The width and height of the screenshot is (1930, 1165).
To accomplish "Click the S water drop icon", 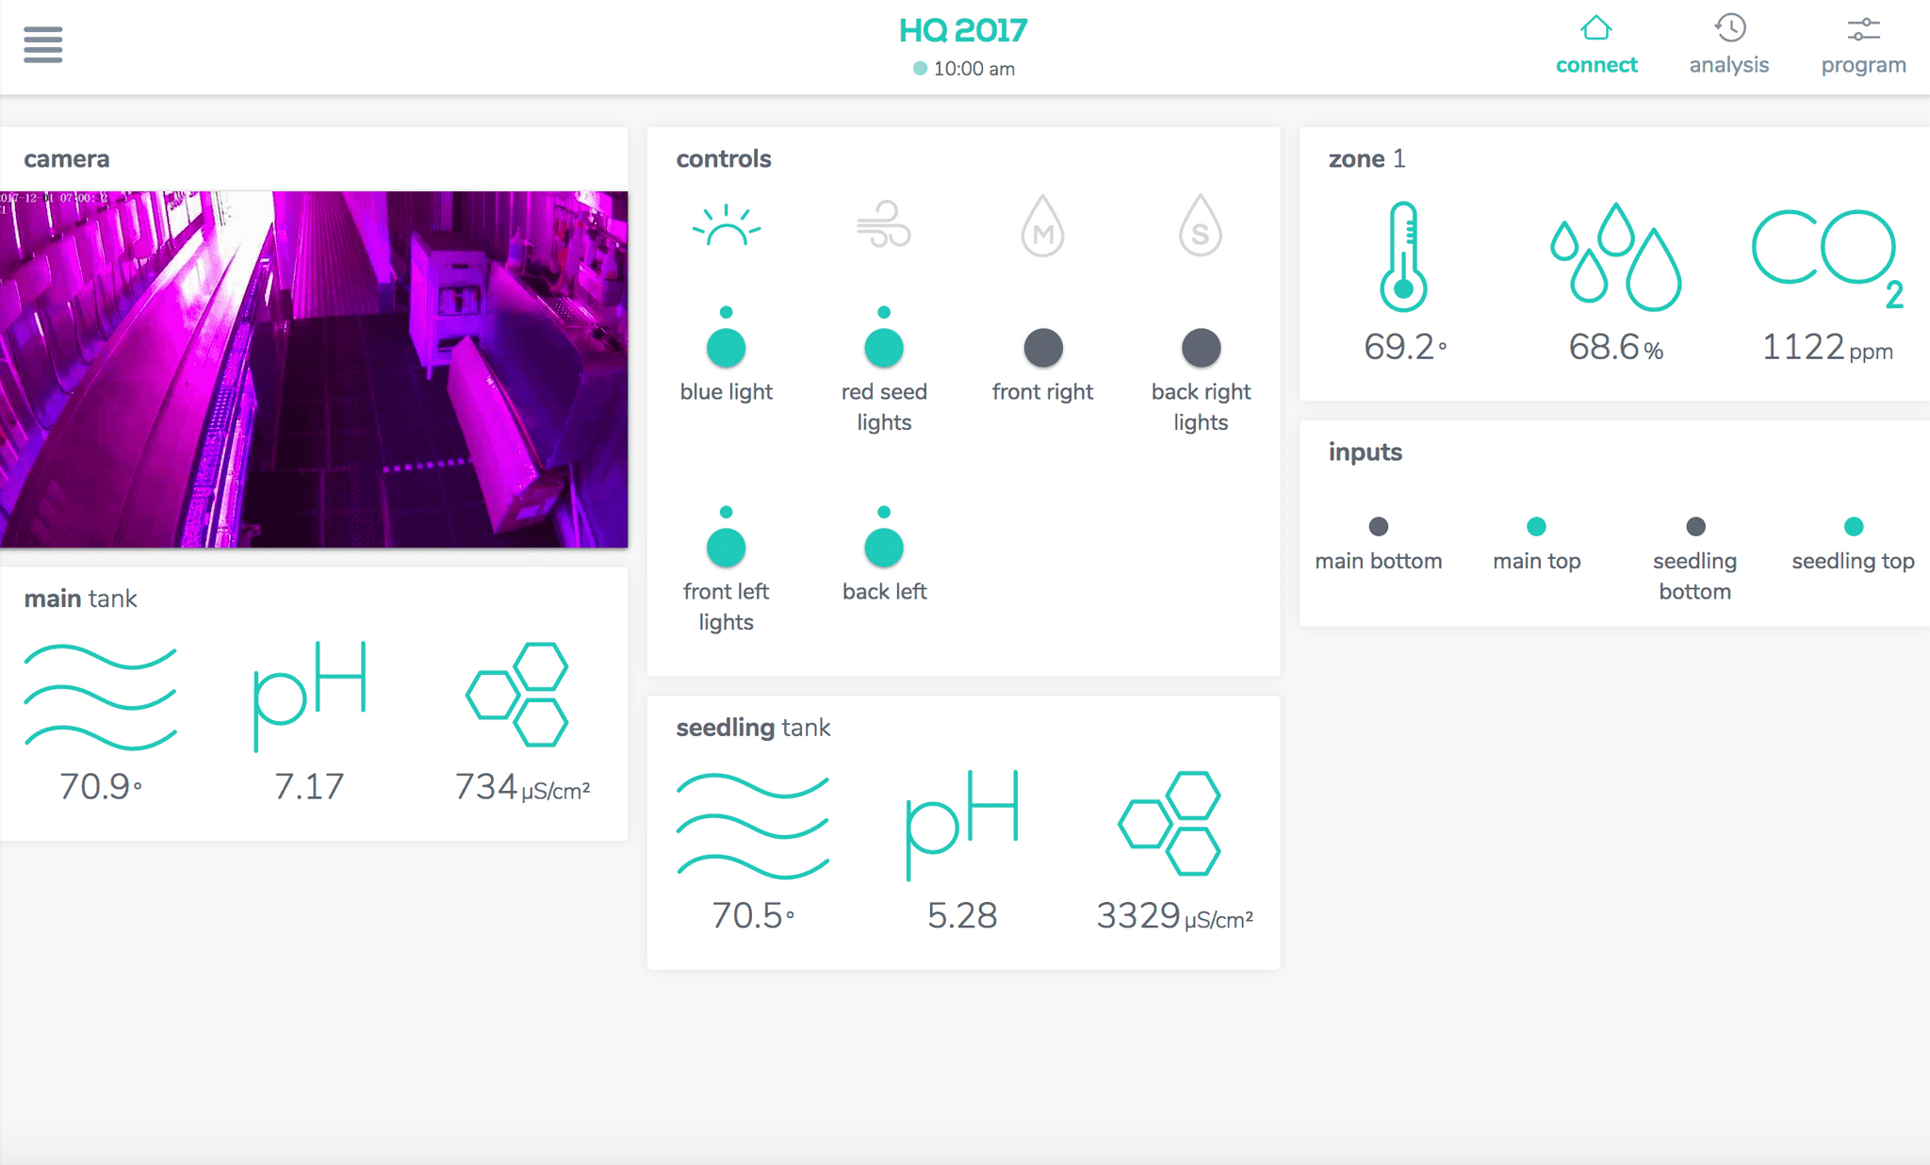I will click(1200, 226).
